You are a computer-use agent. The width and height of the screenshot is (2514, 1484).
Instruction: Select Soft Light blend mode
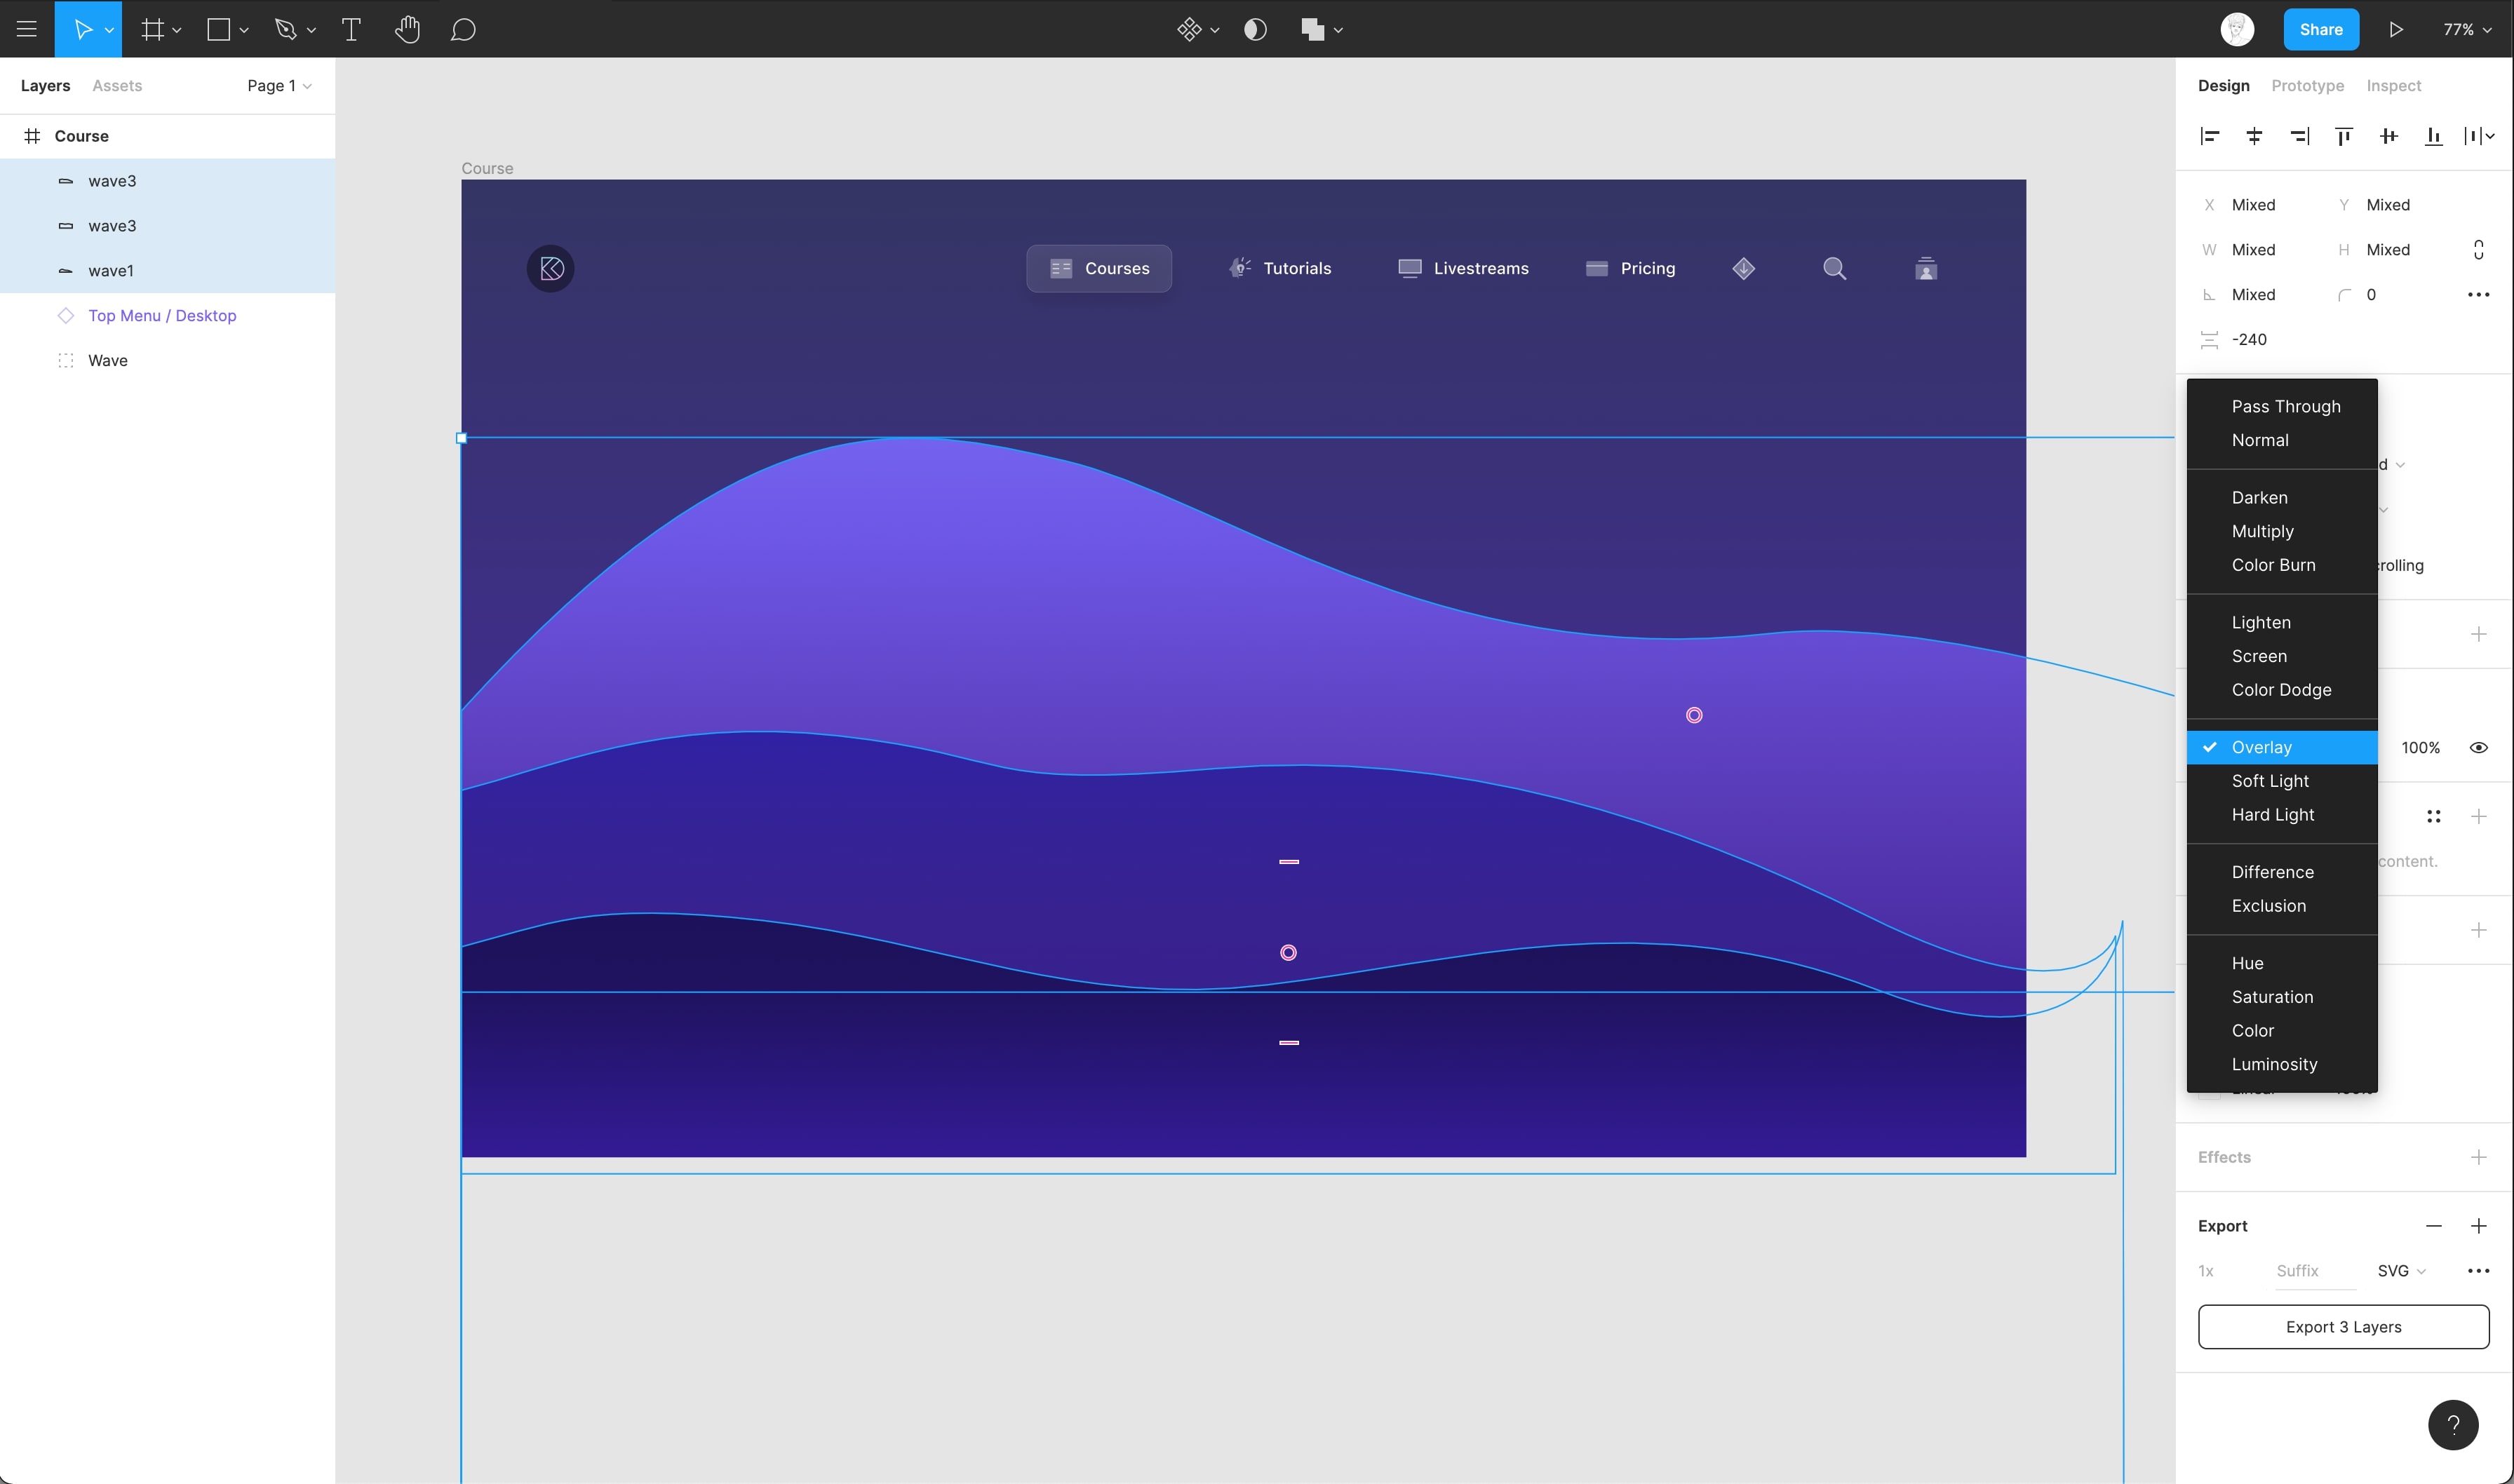(2270, 781)
